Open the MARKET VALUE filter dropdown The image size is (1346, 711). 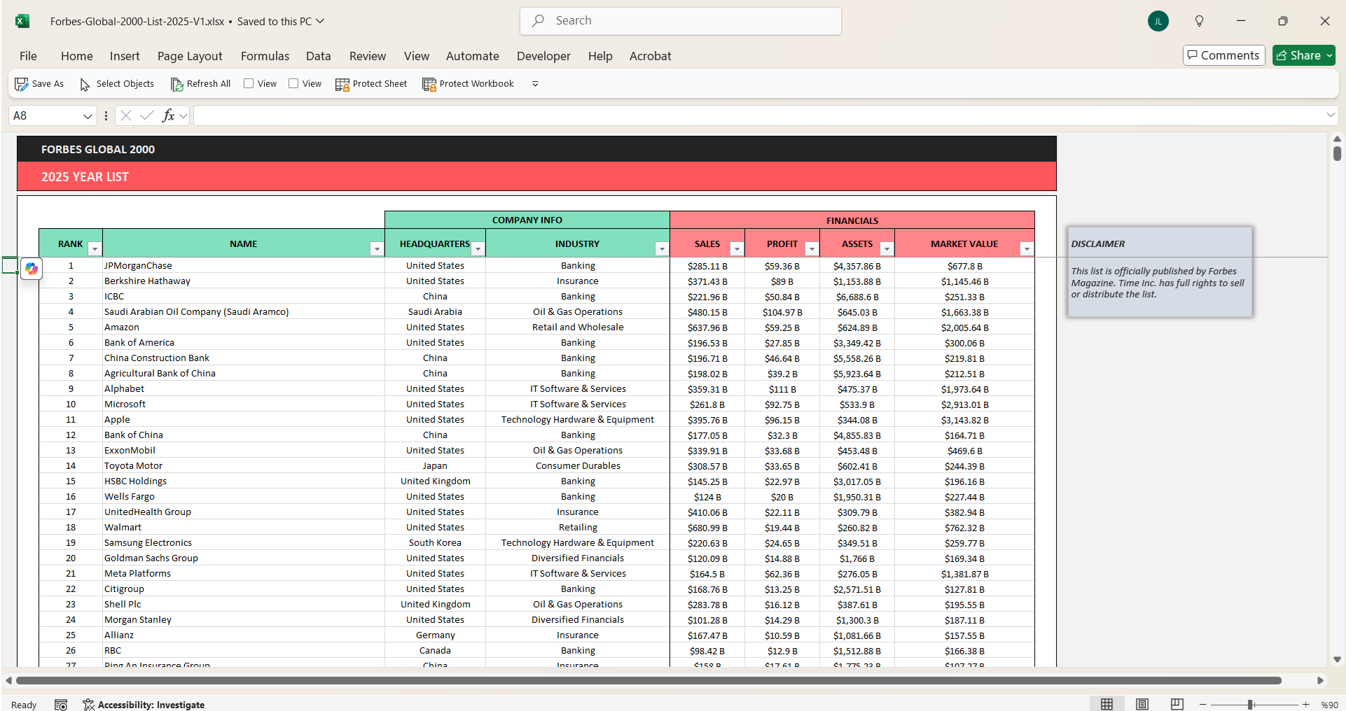tap(1027, 248)
